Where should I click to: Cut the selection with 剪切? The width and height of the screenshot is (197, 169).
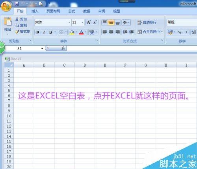(x=21, y=19)
